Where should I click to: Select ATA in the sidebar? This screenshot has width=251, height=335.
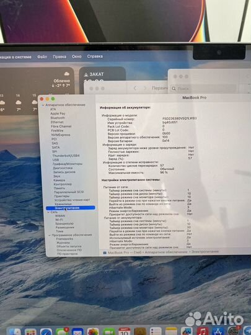click(x=53, y=109)
